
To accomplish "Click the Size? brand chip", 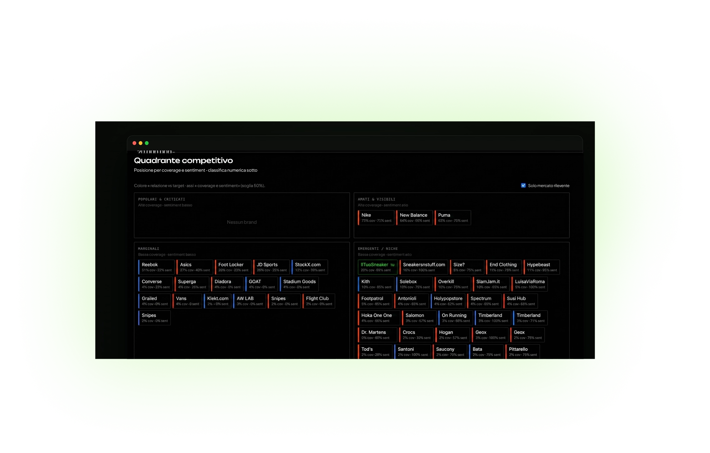I will (467, 267).
